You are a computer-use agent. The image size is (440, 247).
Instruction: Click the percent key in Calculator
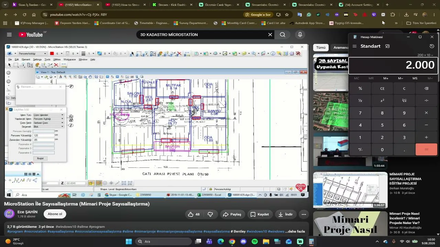pos(360,89)
